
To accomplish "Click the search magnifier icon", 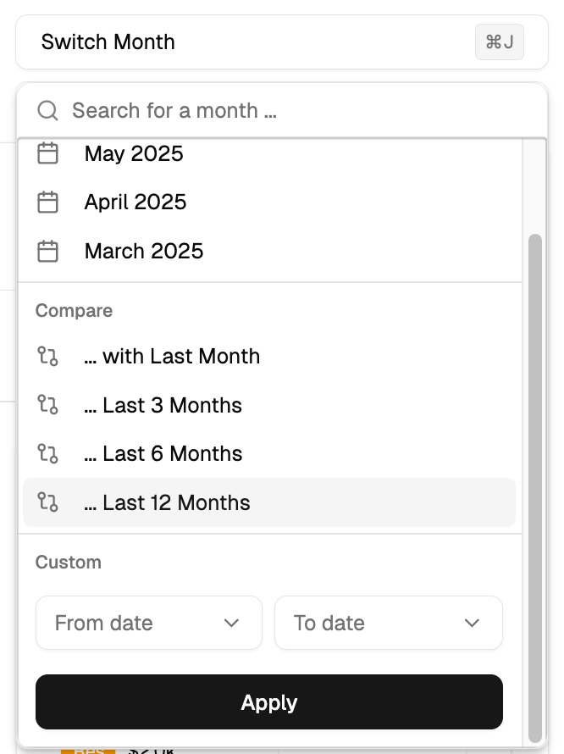I will pyautogui.click(x=48, y=111).
